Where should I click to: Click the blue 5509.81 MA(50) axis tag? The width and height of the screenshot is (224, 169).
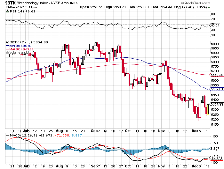tap(216, 89)
